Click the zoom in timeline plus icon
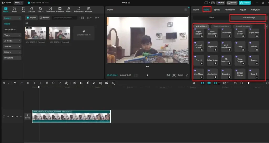Screen dimensions: 269x143 267,83
